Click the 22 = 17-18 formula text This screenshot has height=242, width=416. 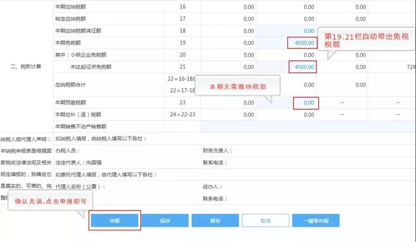tap(182, 90)
